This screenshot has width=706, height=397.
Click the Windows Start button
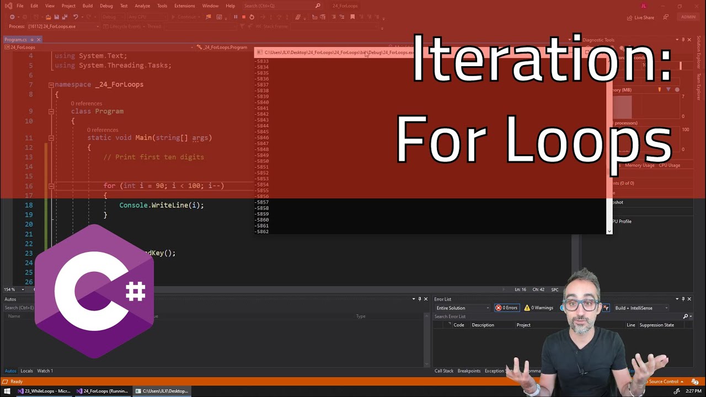pyautogui.click(x=7, y=391)
